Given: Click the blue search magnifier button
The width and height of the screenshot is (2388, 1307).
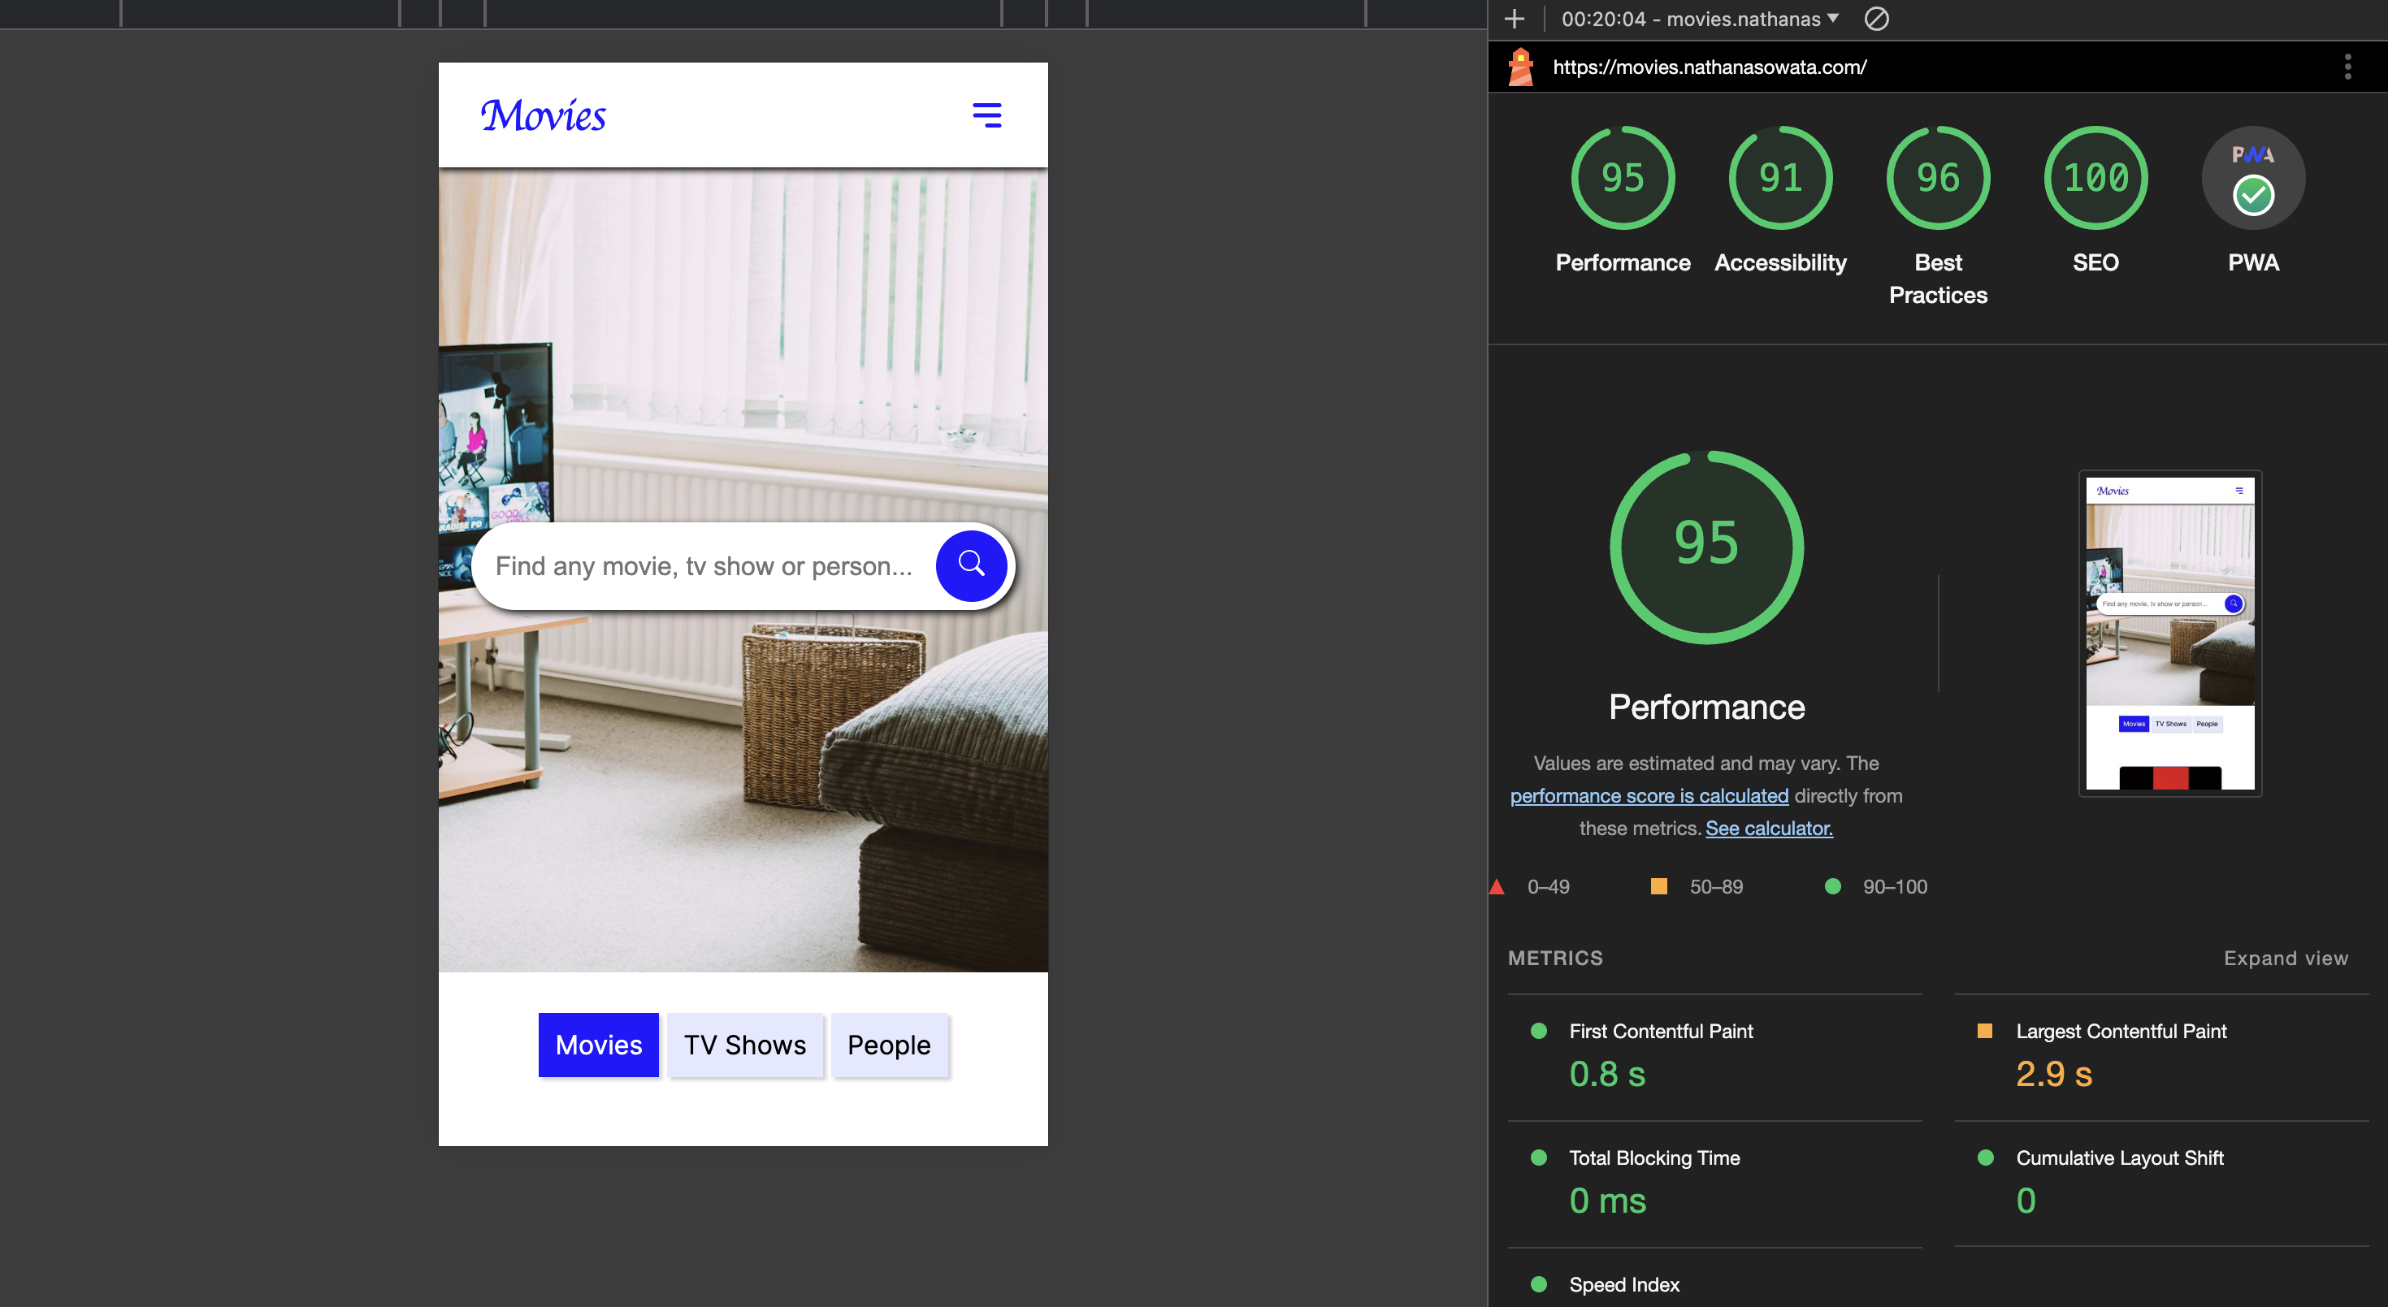Looking at the screenshot, I should [971, 565].
